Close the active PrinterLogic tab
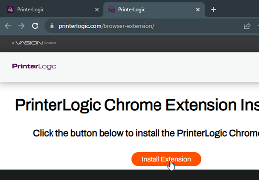This screenshot has height=180, width=259. [x=198, y=10]
